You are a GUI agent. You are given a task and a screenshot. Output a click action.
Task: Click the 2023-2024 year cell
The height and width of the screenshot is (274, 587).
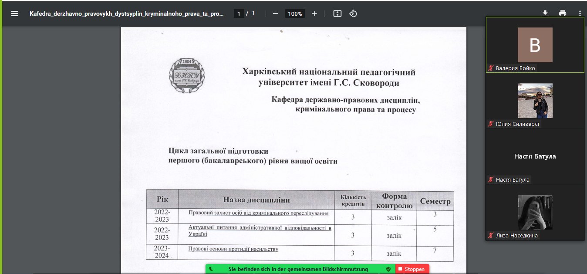[x=162, y=252]
